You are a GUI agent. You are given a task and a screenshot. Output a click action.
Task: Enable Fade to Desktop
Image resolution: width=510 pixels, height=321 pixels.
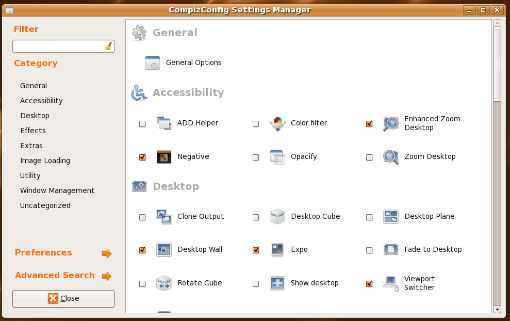click(x=369, y=250)
